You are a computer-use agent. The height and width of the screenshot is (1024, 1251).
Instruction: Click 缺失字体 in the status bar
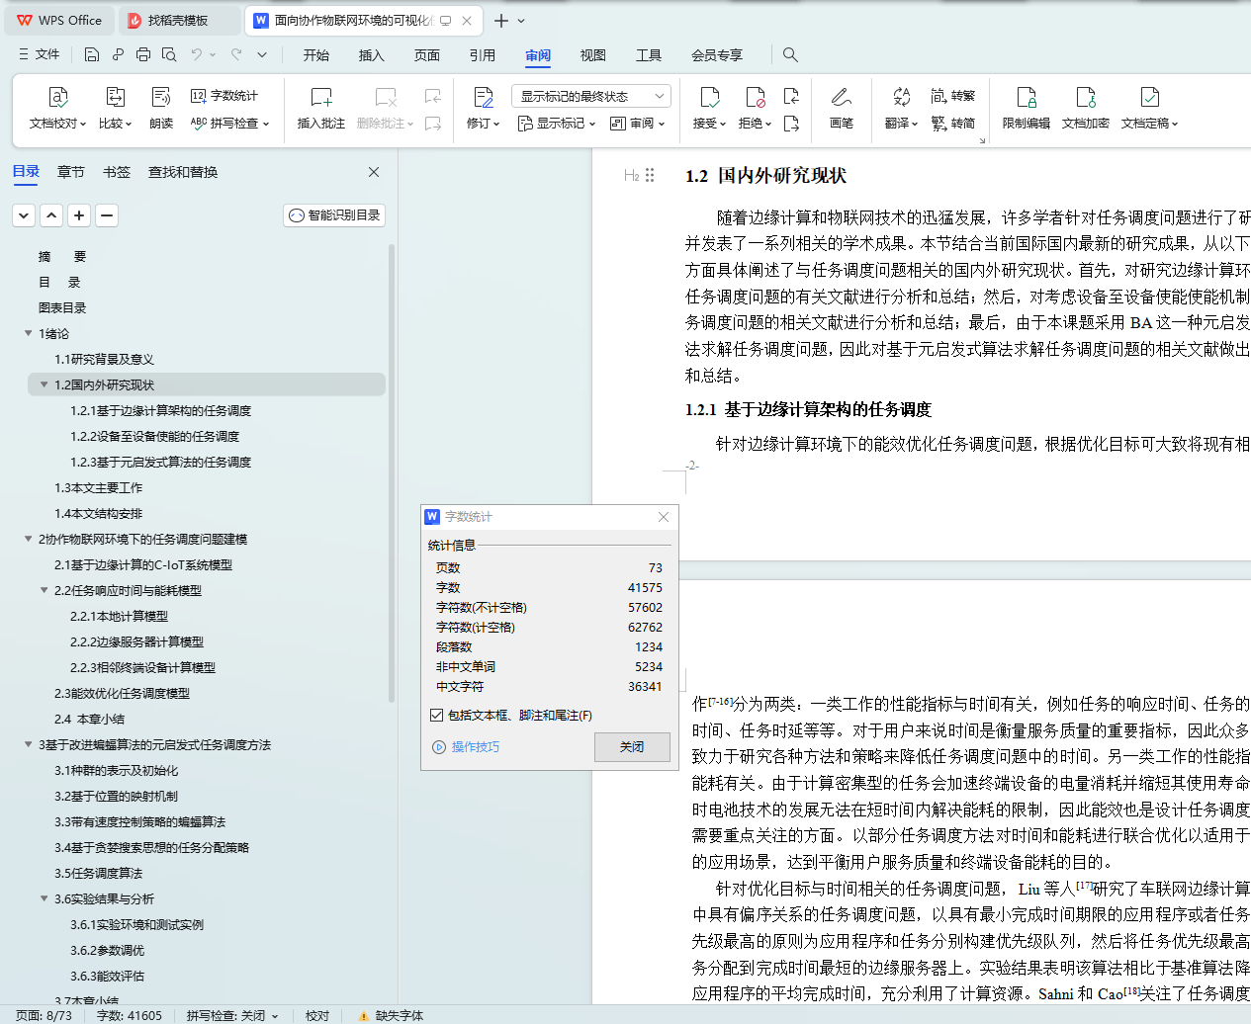pyautogui.click(x=392, y=1015)
